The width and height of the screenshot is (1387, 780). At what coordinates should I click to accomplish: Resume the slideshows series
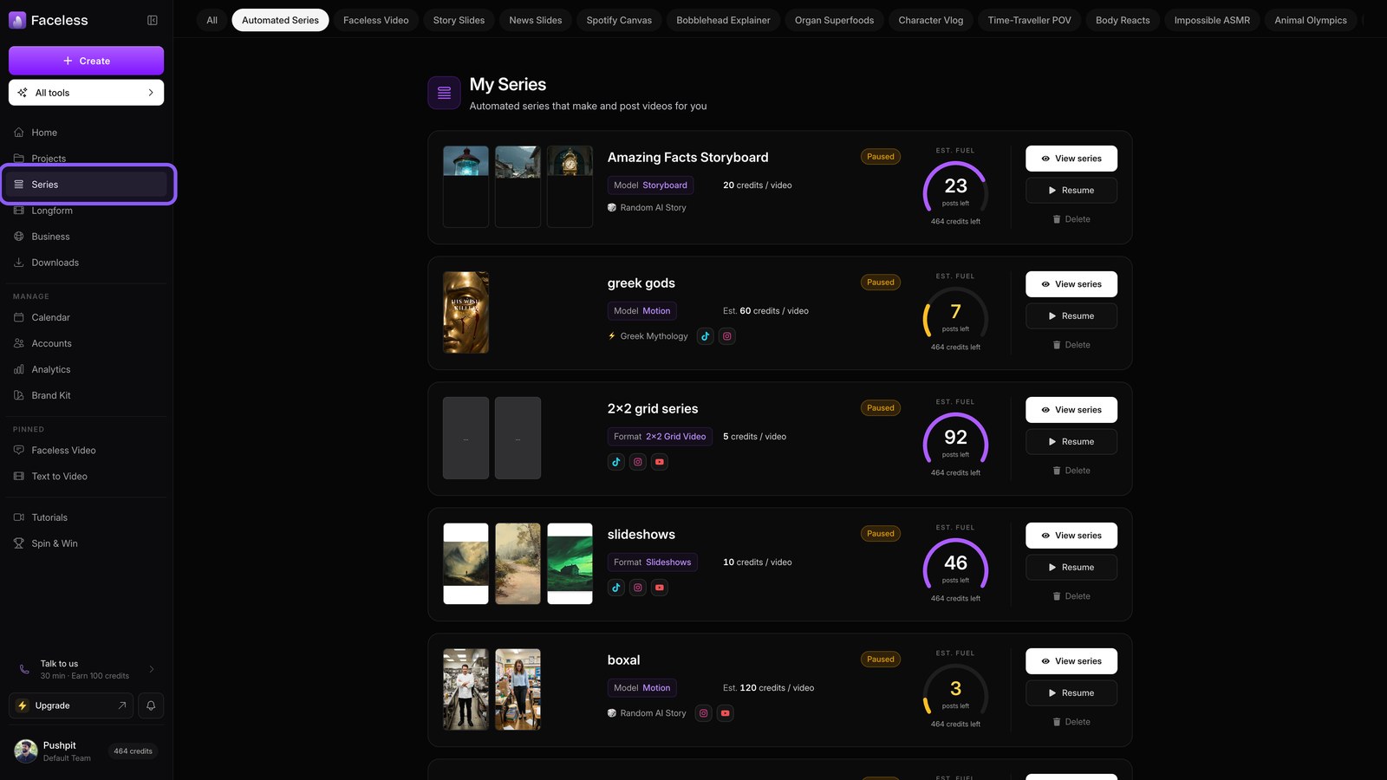point(1071,568)
